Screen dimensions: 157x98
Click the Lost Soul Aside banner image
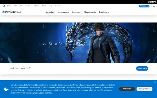point(78,43)
